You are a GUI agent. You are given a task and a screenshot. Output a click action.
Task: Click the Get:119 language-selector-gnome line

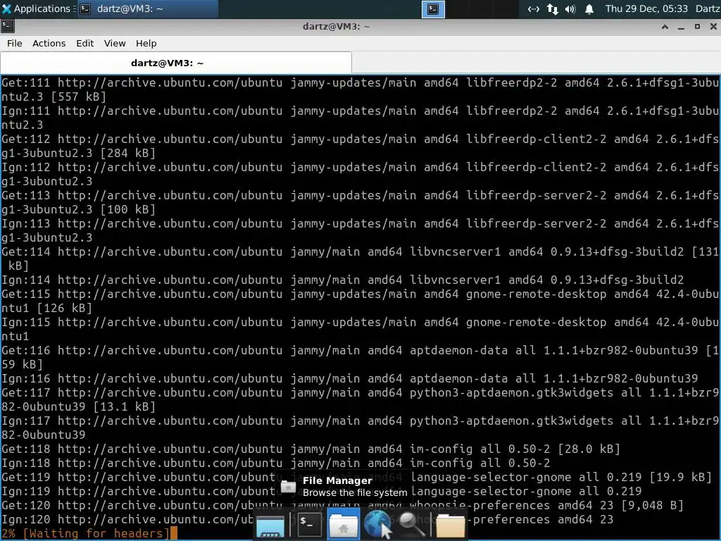(357, 477)
